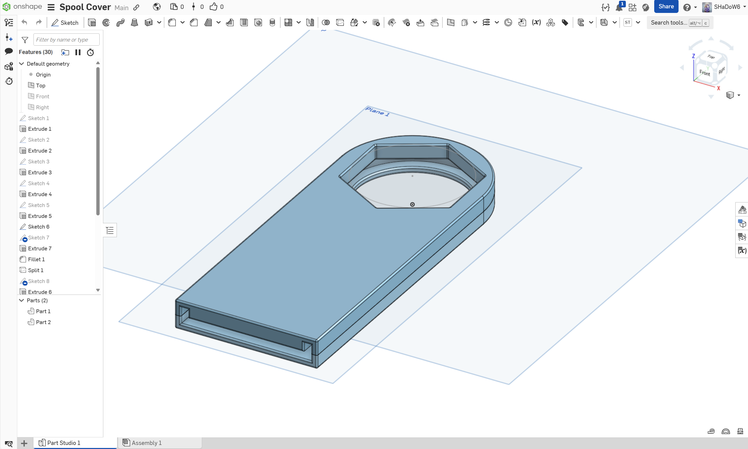Select the Delete part tool
The image size is (748, 449).
(x=376, y=23)
